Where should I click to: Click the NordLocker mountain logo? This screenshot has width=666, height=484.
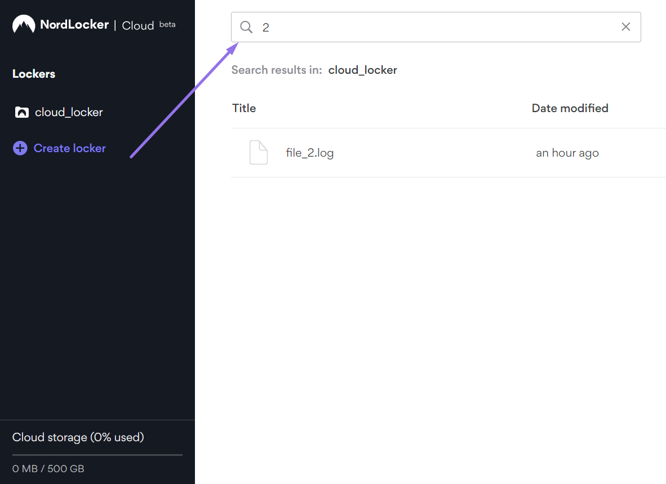(24, 24)
